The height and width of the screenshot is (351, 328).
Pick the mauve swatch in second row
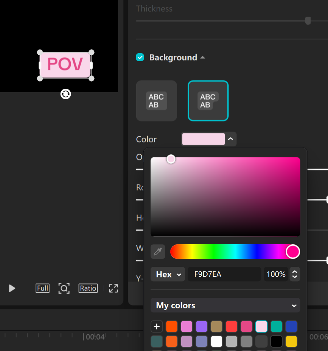187,341
